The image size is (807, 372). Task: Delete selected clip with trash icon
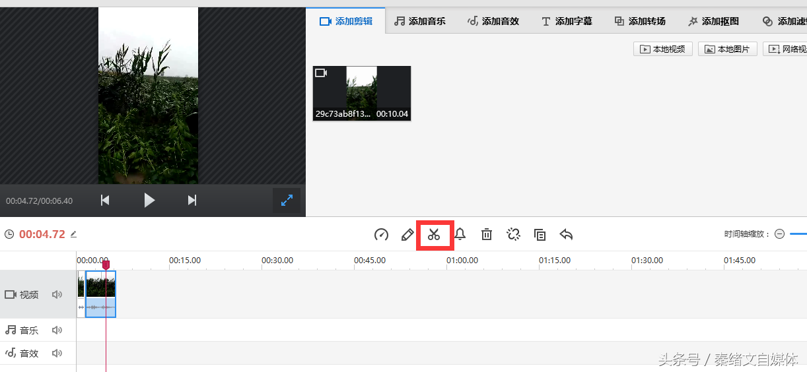pos(487,234)
